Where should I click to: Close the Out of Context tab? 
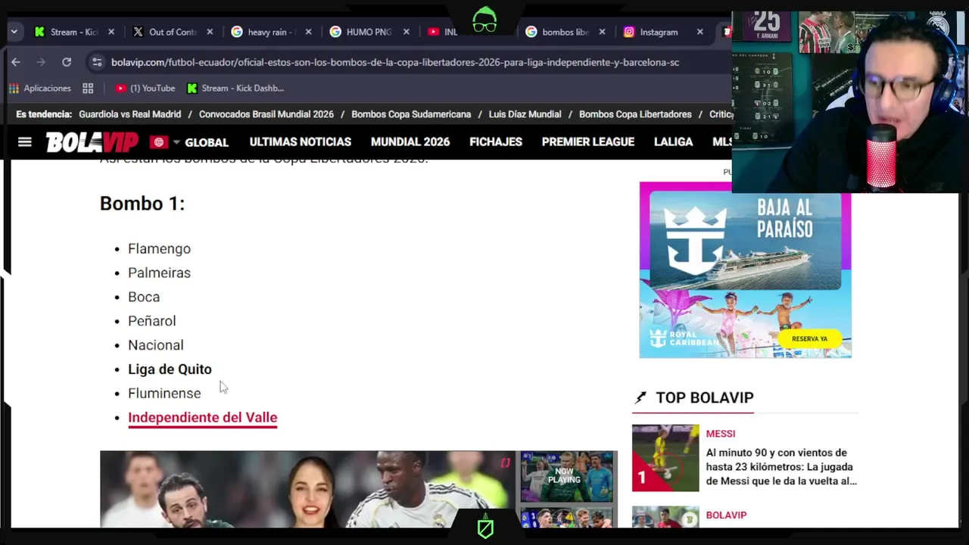pyautogui.click(x=210, y=32)
